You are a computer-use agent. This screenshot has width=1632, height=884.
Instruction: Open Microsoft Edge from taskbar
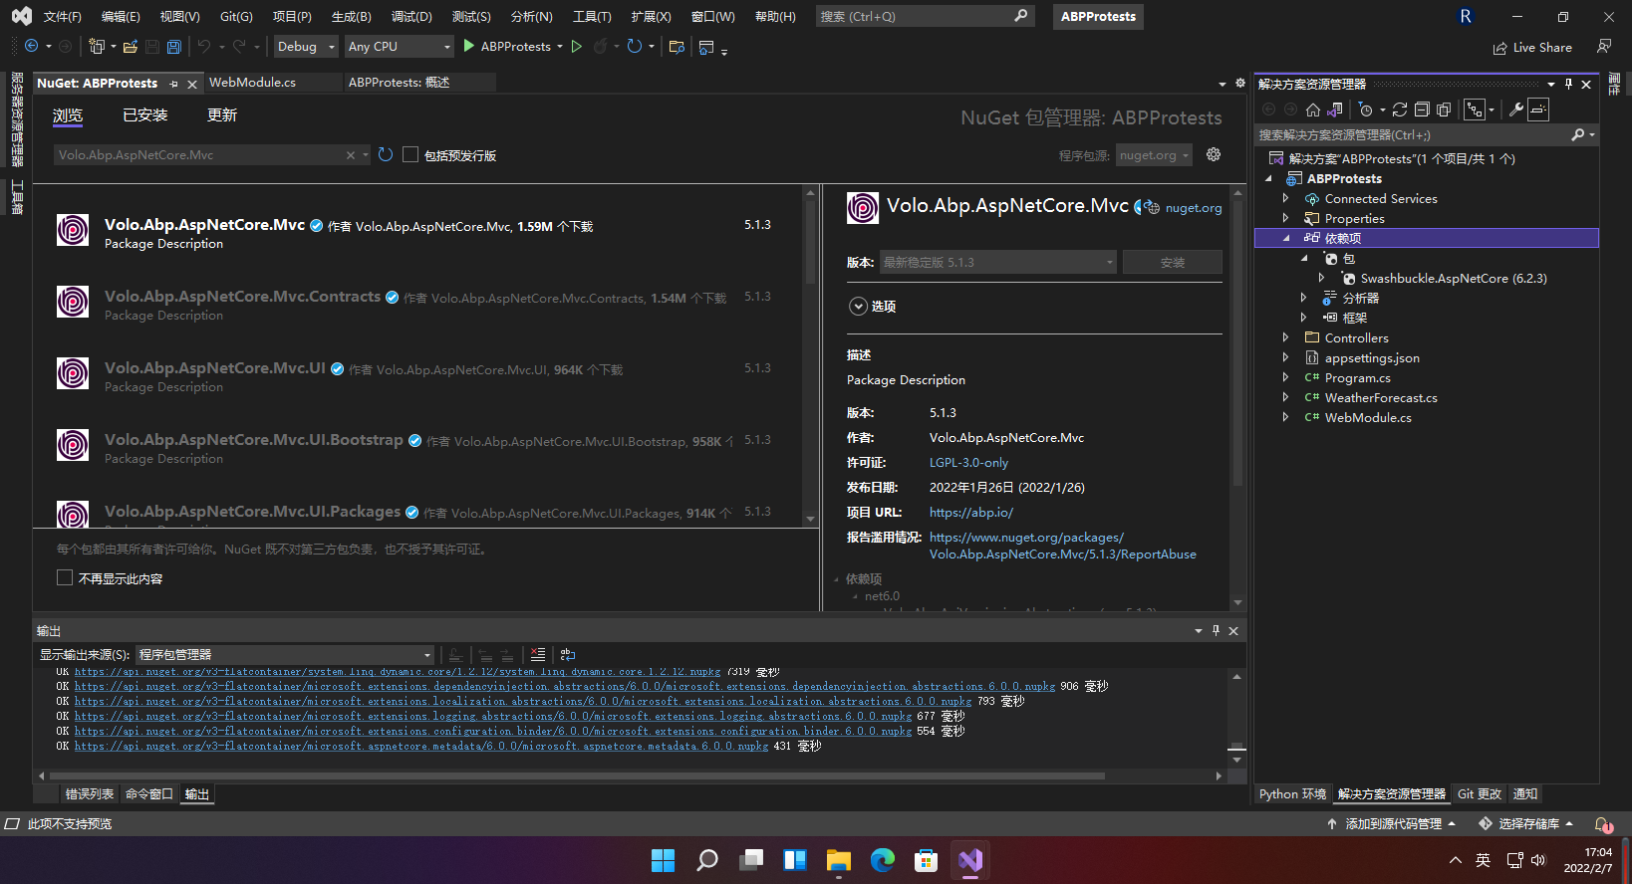coord(883,860)
